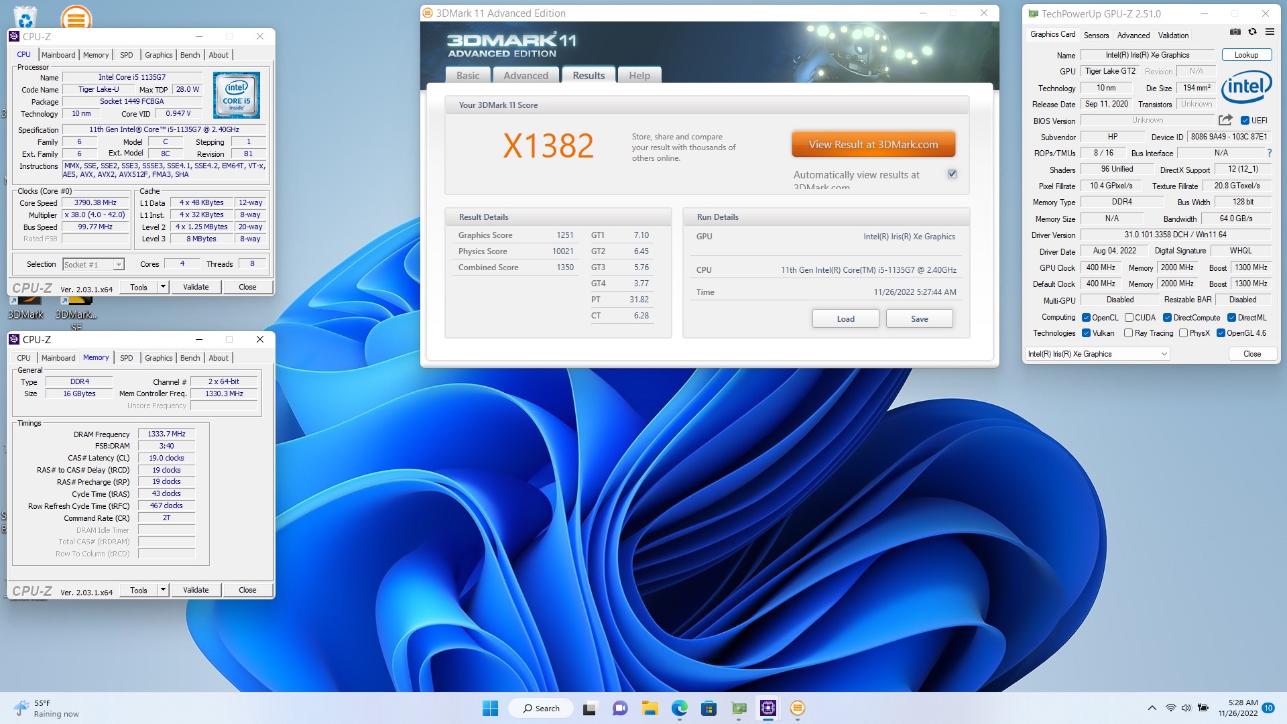The image size is (1287, 724).
Task: Toggle the PhysX checkbox
Action: coord(1183,333)
